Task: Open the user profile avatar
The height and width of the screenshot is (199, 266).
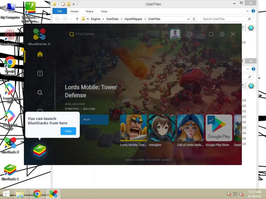Action: [175, 34]
